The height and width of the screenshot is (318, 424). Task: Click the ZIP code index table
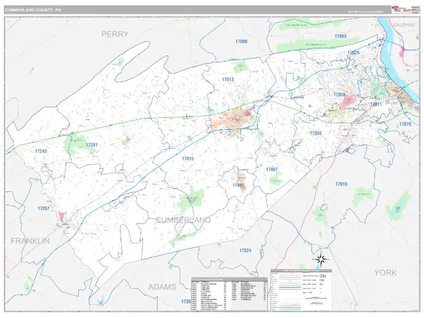229,294
